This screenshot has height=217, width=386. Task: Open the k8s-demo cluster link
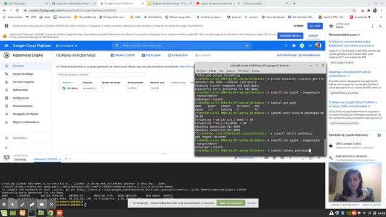point(72,89)
